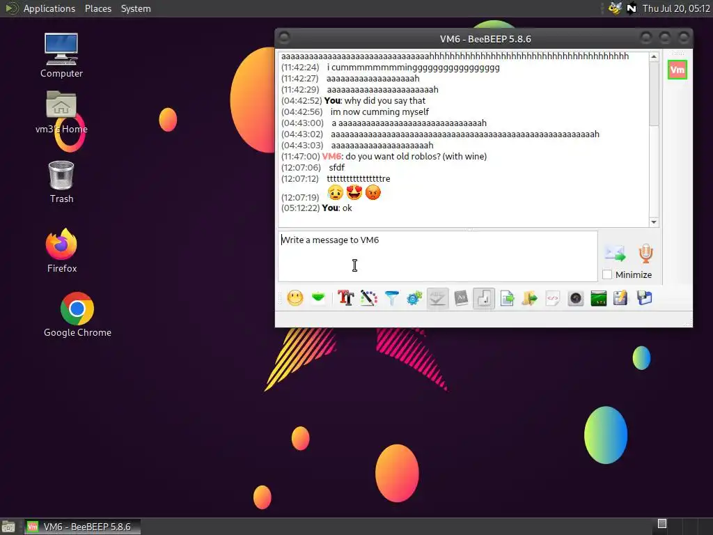The width and height of the screenshot is (713, 535).
Task: Send the message with envelope arrow button
Action: [615, 253]
